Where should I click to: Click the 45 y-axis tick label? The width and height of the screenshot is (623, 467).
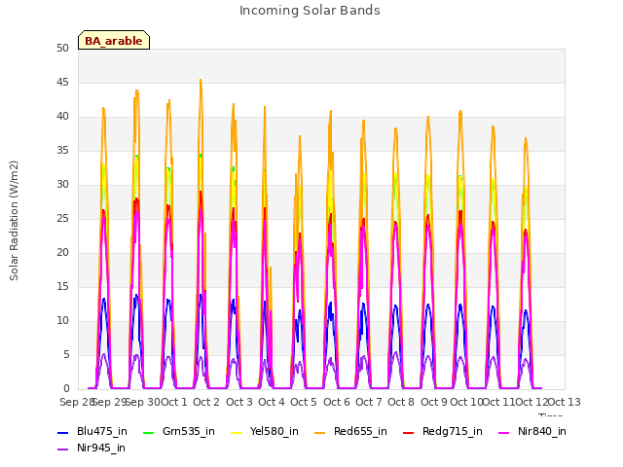click(62, 83)
